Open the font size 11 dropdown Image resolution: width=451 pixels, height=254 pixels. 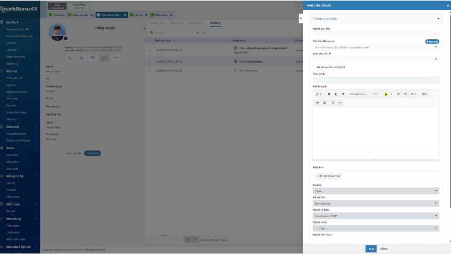[x=375, y=94]
